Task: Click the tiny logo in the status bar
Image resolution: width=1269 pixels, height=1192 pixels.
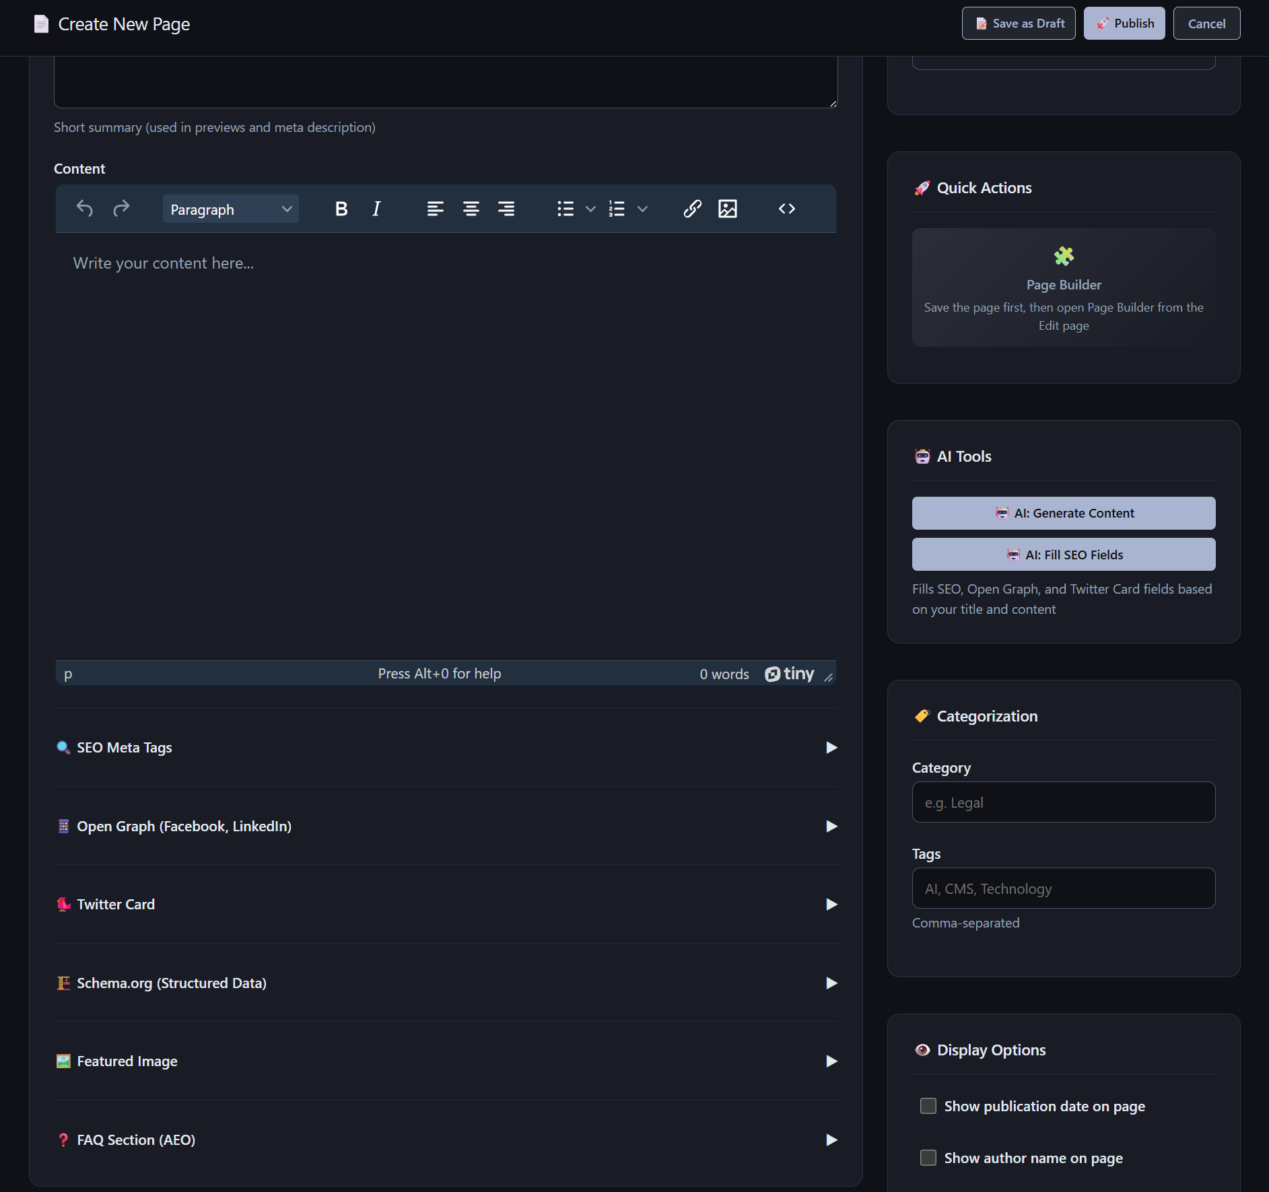Action: (790, 674)
